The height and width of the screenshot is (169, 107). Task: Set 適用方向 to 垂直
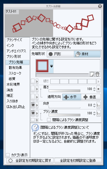[x=91, y=97]
